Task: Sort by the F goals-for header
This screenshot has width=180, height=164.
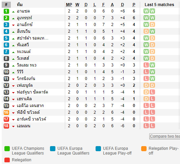Action: [103, 5]
